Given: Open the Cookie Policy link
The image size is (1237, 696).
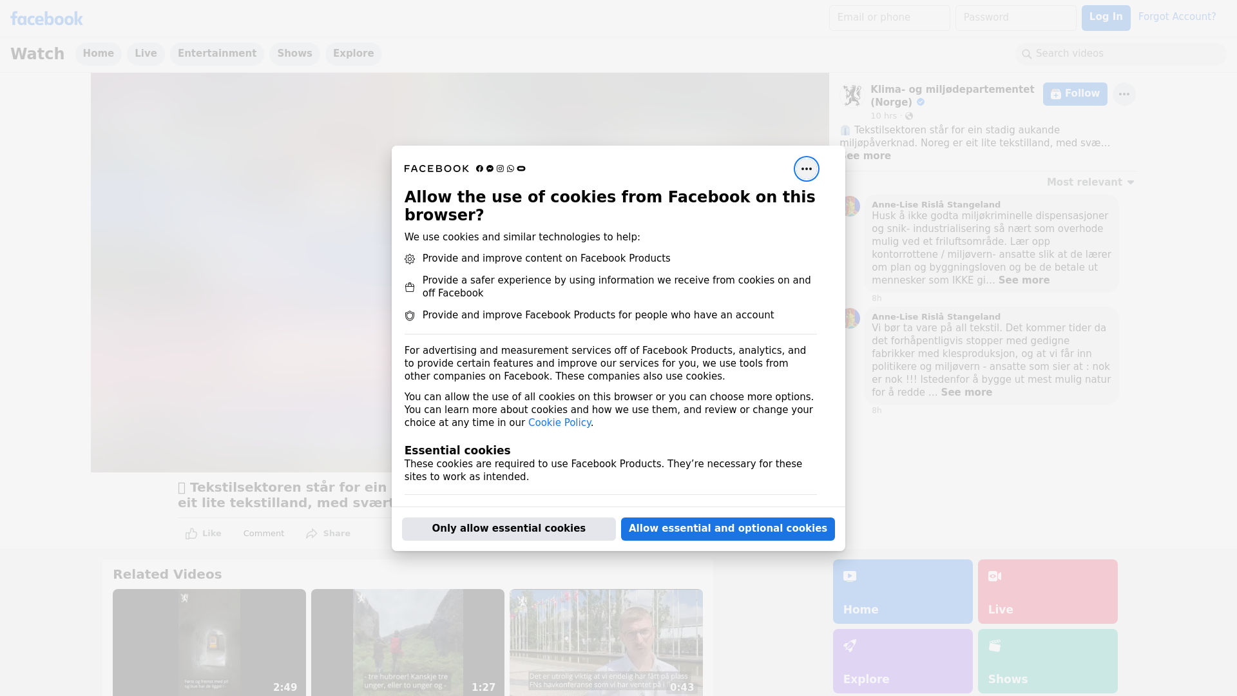Looking at the screenshot, I should click(x=559, y=423).
